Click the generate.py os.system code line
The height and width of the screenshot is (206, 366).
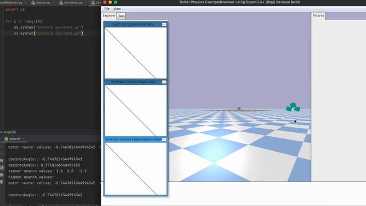pyautogui.click(x=48, y=27)
